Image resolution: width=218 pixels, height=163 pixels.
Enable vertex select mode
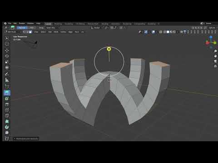point(24,32)
